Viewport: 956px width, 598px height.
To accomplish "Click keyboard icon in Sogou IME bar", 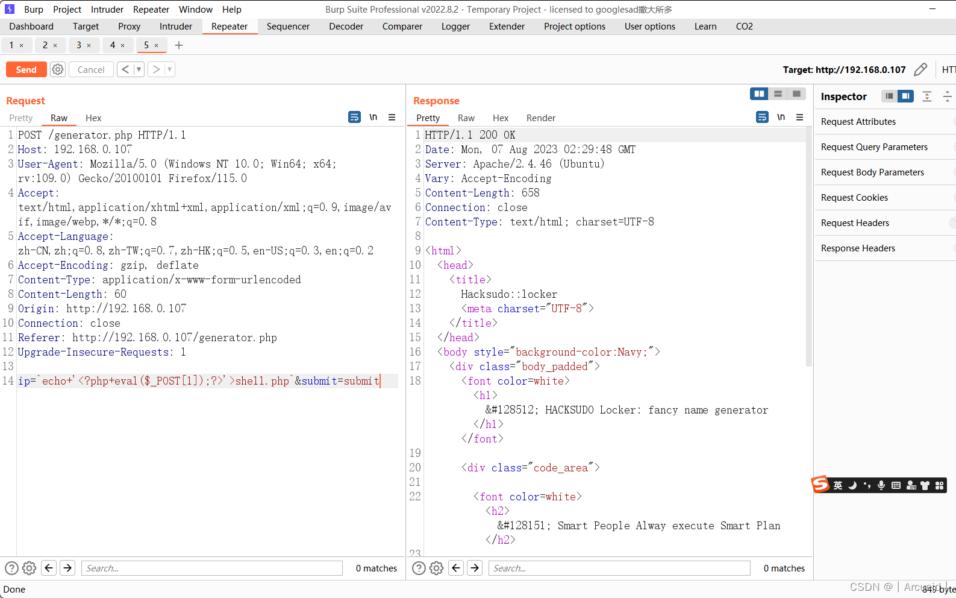I will [896, 485].
